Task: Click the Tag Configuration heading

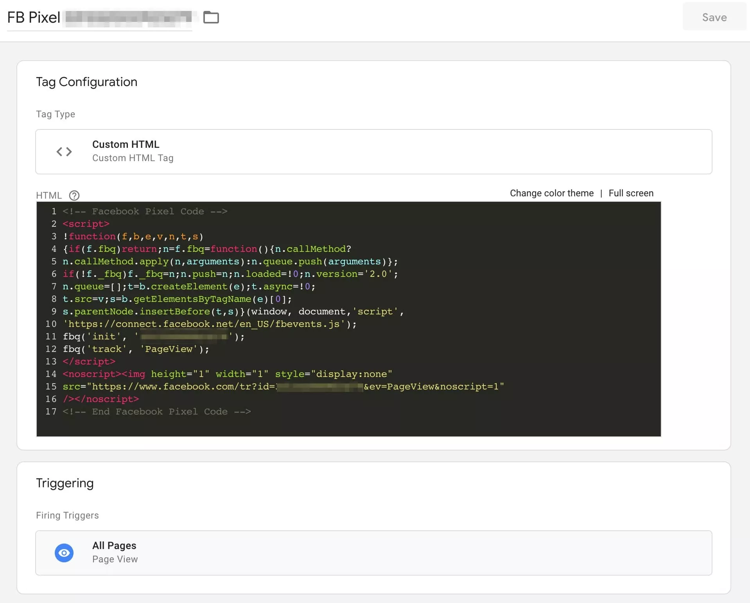Action: point(86,82)
